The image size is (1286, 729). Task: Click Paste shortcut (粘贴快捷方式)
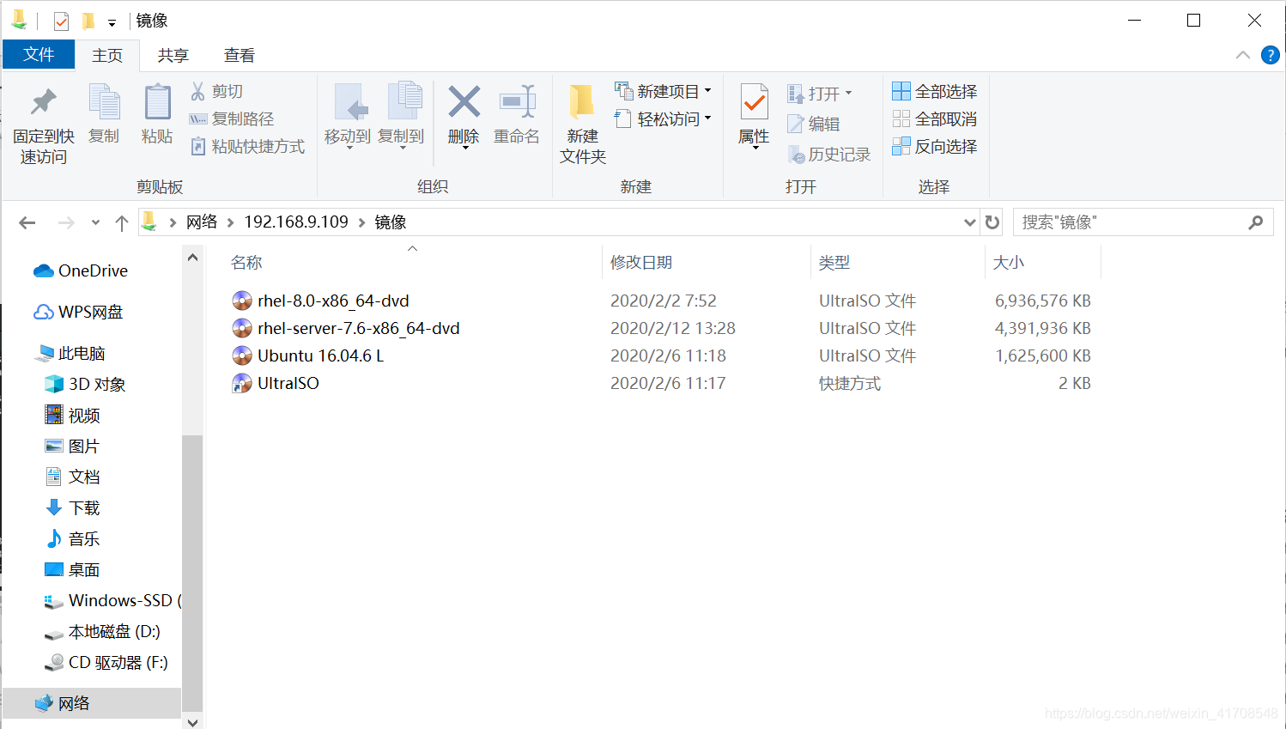(x=247, y=146)
